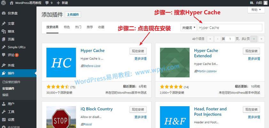Open the Hyper Cache HC thumbnail

[61, 62]
